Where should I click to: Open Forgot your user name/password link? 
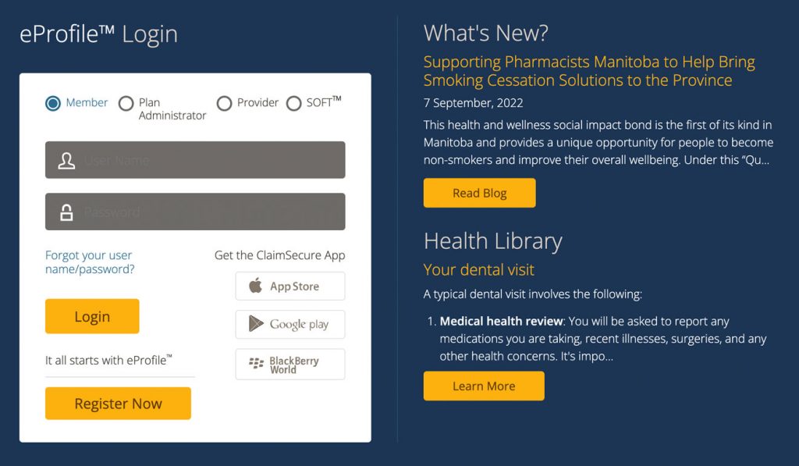[x=89, y=262]
